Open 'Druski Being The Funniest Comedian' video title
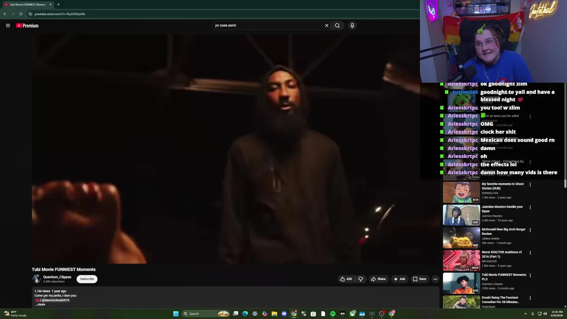The height and width of the screenshot is (319, 567). [500, 300]
